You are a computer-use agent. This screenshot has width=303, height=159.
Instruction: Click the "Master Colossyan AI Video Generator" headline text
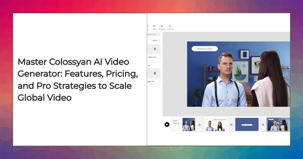[x=78, y=79]
